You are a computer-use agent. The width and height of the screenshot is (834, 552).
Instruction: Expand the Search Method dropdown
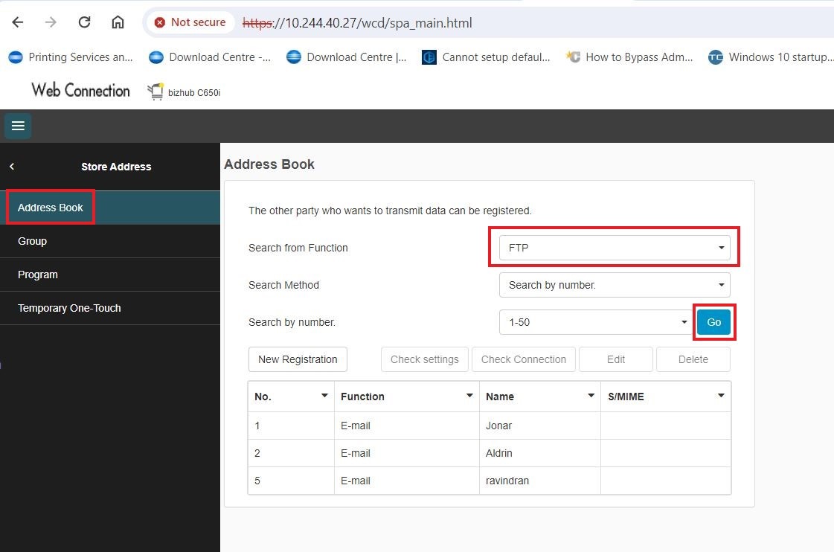coord(615,285)
